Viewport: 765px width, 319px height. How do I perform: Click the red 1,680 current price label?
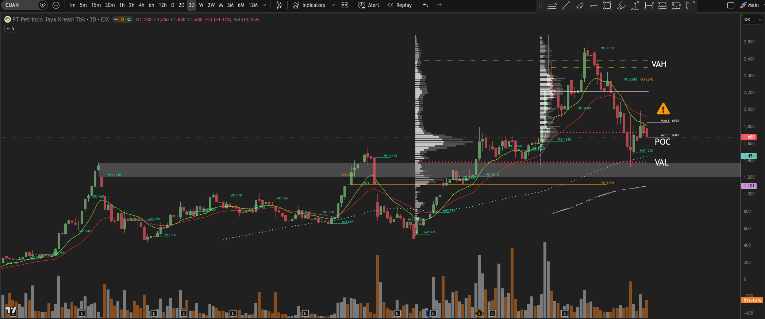click(x=749, y=137)
